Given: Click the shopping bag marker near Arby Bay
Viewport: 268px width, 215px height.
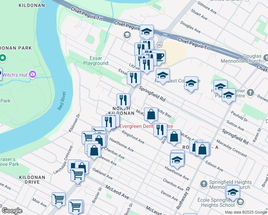Looking at the screenshot, I should 151,115.
